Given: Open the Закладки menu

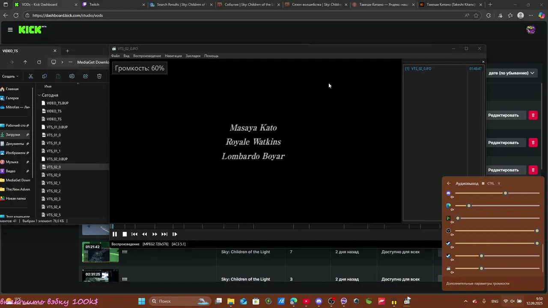Looking at the screenshot, I should tap(193, 56).
